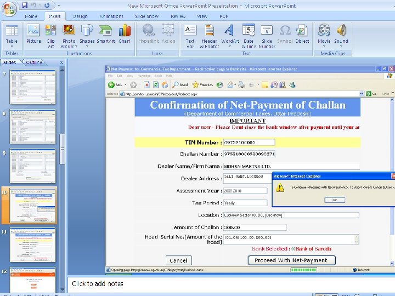Click the Photo Album icon
Screen dimensions: 395x296
(69, 30)
